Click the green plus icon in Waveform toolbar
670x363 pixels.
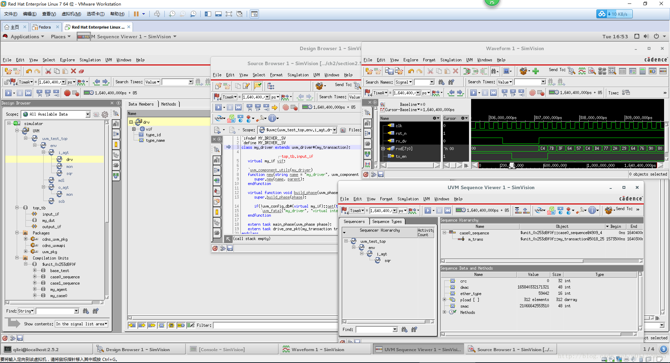click(536, 71)
